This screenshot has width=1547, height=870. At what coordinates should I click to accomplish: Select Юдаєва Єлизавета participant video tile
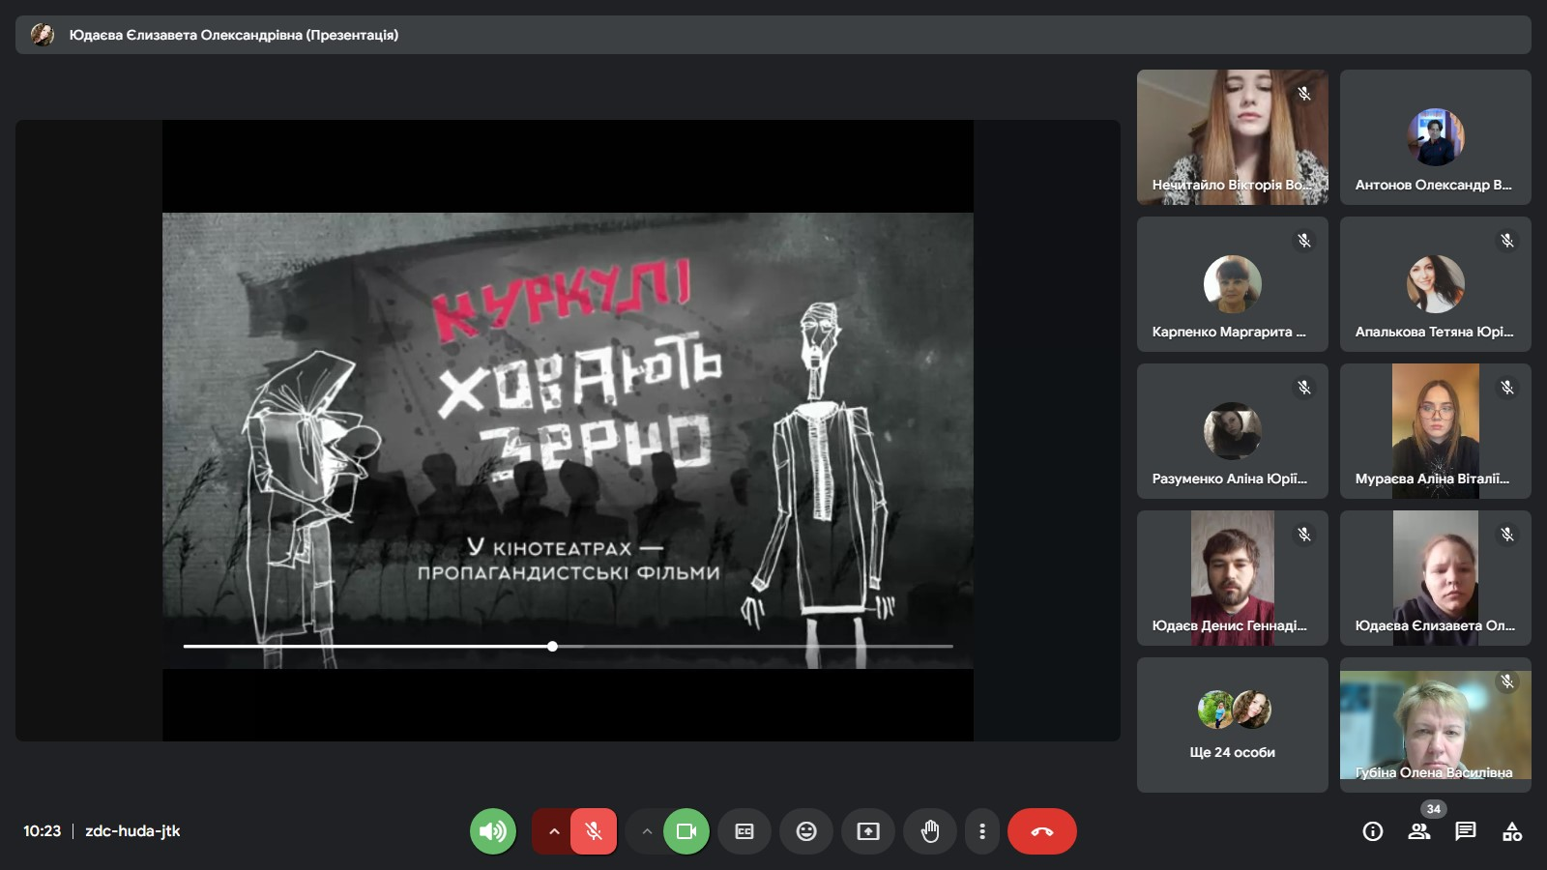tap(1436, 578)
